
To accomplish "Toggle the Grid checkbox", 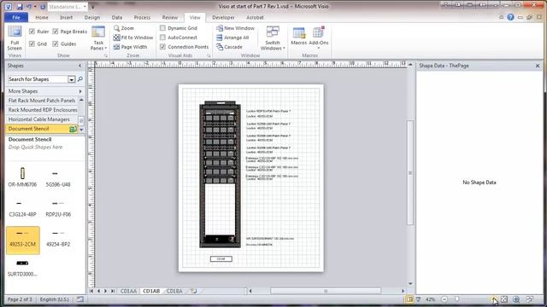I will 32,43.
